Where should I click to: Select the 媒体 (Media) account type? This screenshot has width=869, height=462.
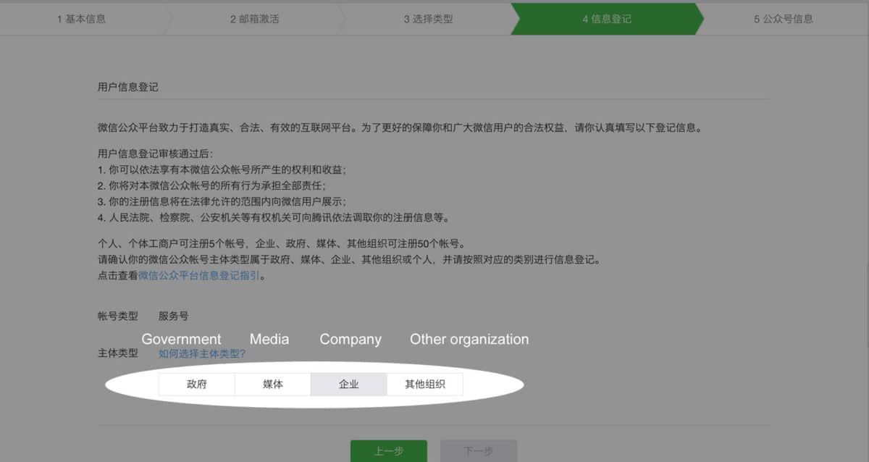[272, 385]
